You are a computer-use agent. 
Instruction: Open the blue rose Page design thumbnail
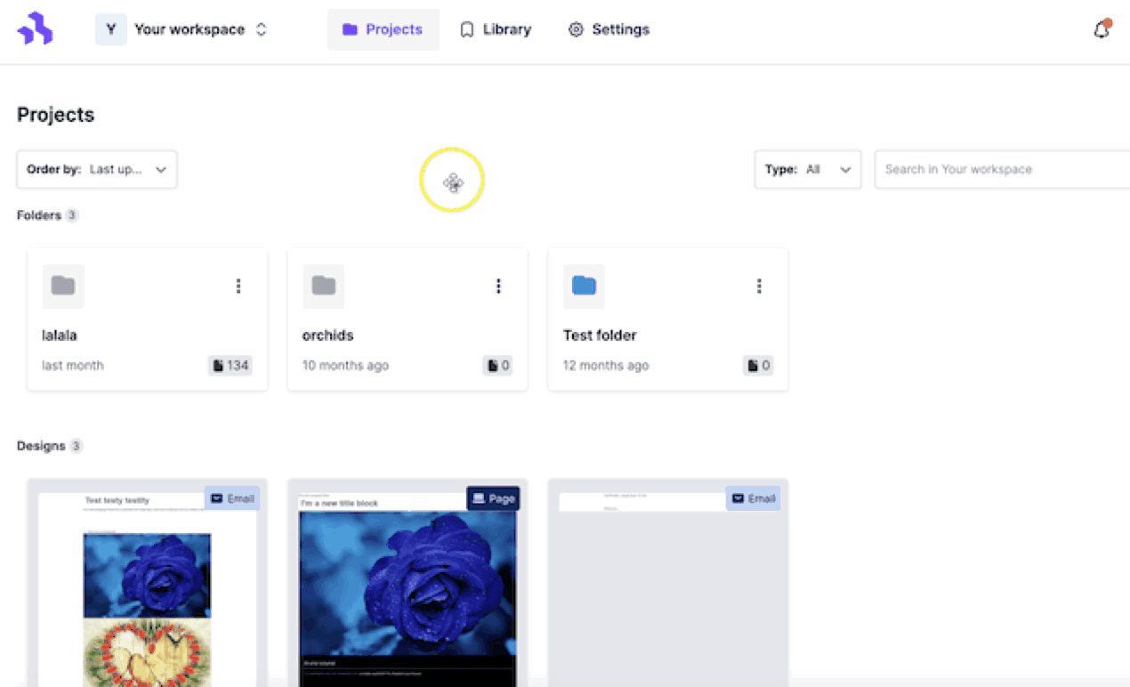pyautogui.click(x=408, y=587)
